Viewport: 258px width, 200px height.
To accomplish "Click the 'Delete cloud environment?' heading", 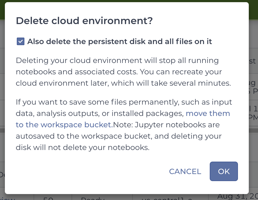I will 84,21.
